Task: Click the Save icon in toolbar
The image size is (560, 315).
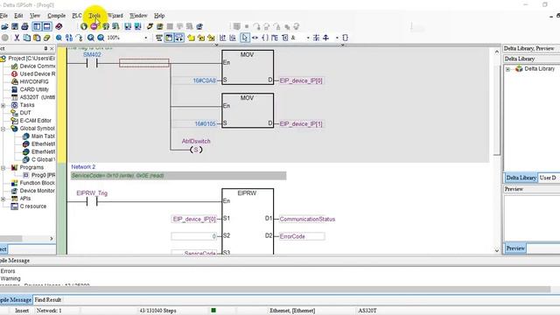Action: 15,26
